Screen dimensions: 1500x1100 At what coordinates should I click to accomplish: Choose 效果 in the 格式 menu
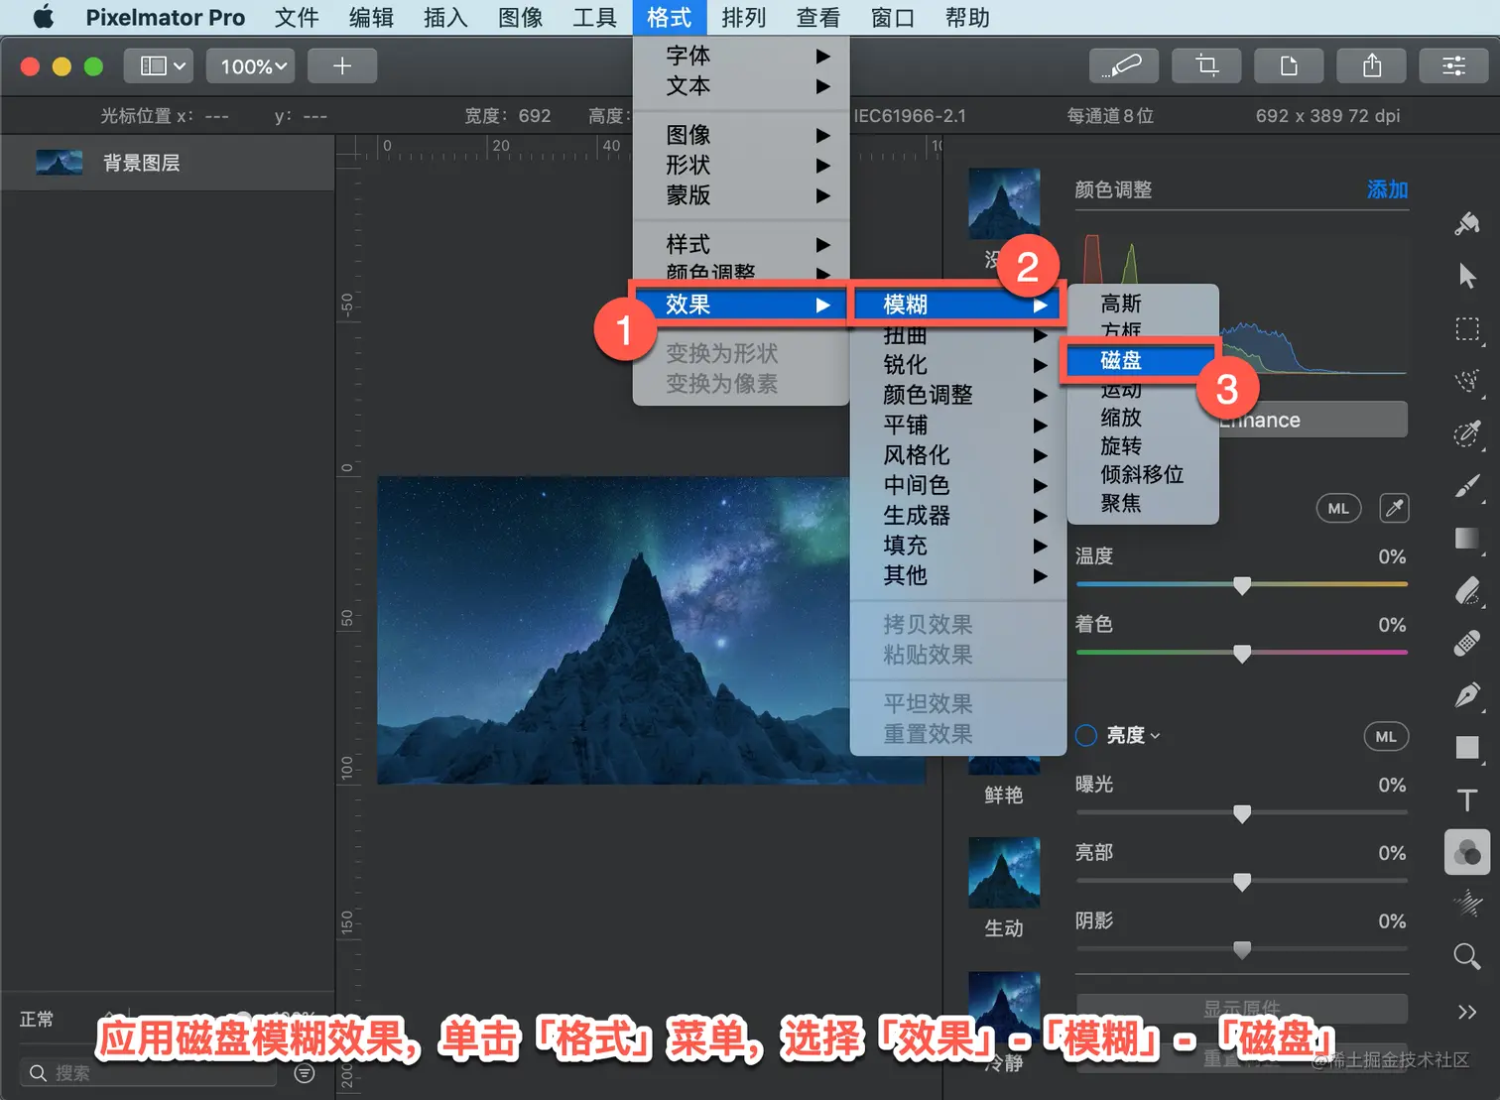click(x=741, y=305)
